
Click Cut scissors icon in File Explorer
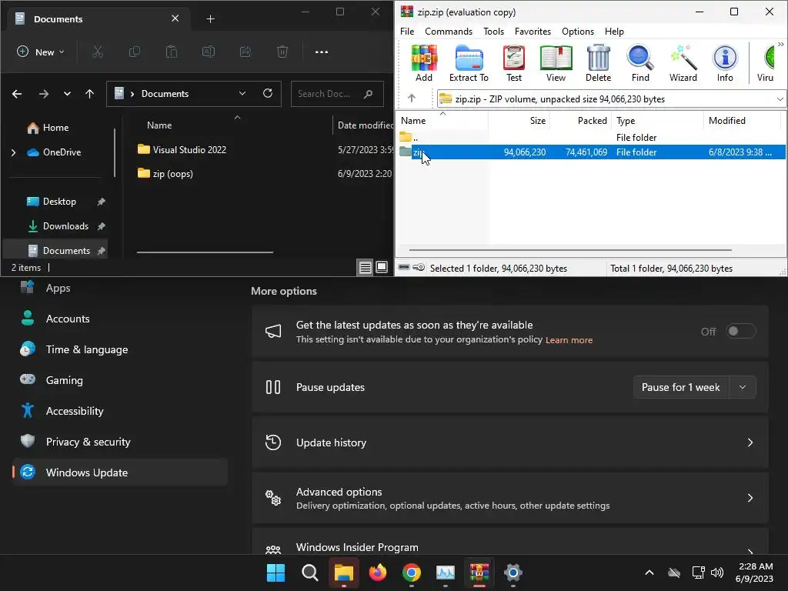pos(98,52)
